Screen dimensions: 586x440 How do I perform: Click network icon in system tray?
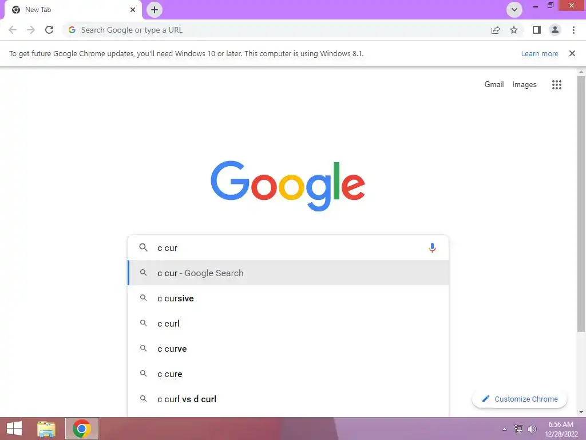click(518, 429)
